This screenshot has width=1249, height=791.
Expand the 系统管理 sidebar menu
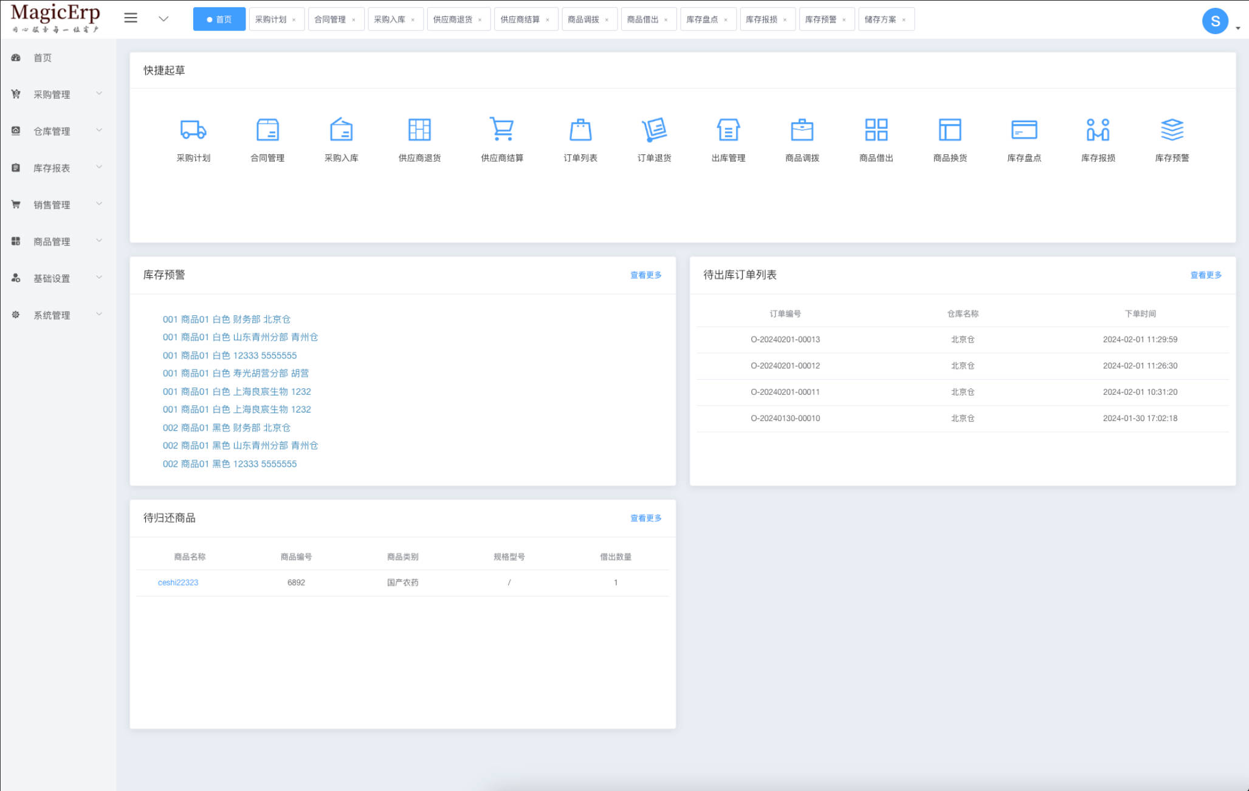[52, 315]
